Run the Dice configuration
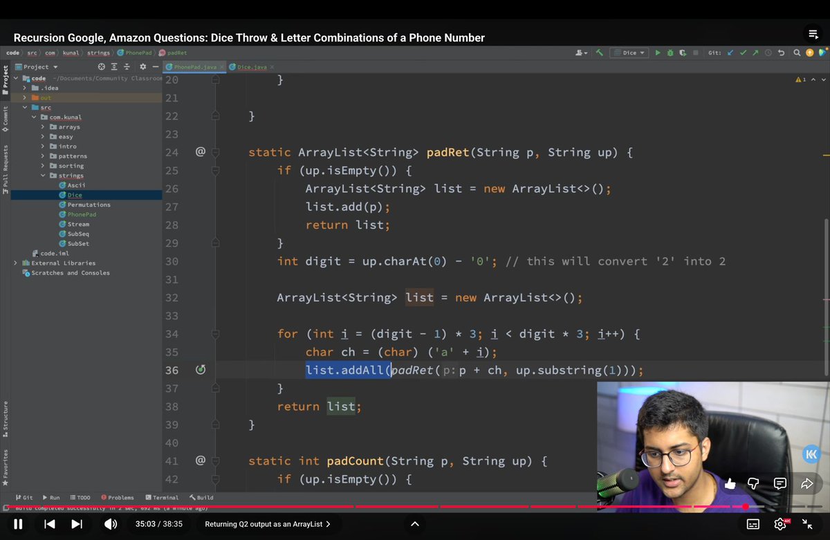This screenshot has height=540, width=830. (x=658, y=53)
